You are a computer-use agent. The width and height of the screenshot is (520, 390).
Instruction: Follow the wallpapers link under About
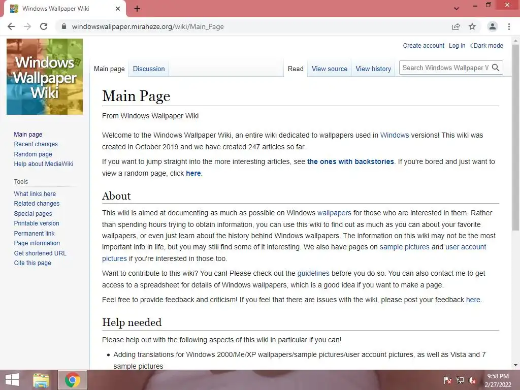tap(334, 213)
